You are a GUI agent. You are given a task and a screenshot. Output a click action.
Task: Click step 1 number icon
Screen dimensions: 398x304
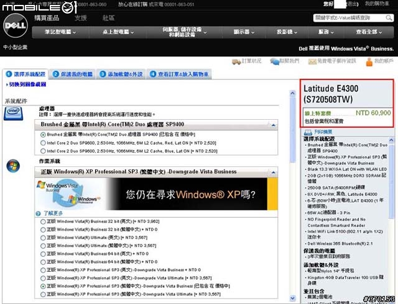[9, 74]
